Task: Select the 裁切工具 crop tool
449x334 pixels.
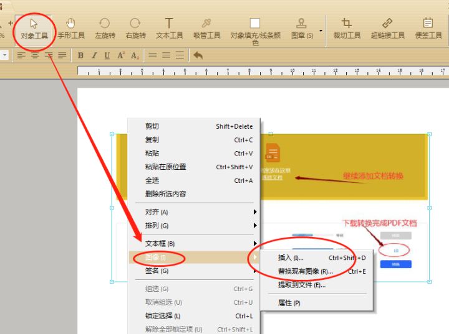Action: (x=347, y=29)
